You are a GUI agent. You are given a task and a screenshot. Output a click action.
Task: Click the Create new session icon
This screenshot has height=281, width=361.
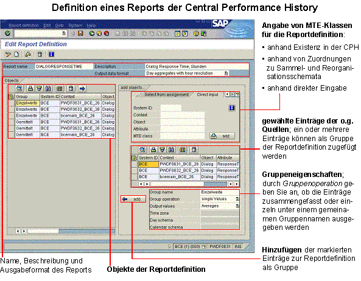177,33
